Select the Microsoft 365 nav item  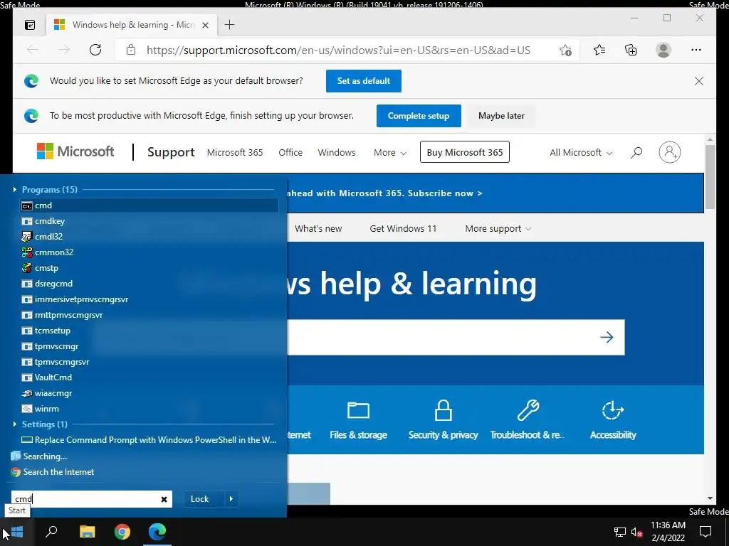[x=235, y=152]
